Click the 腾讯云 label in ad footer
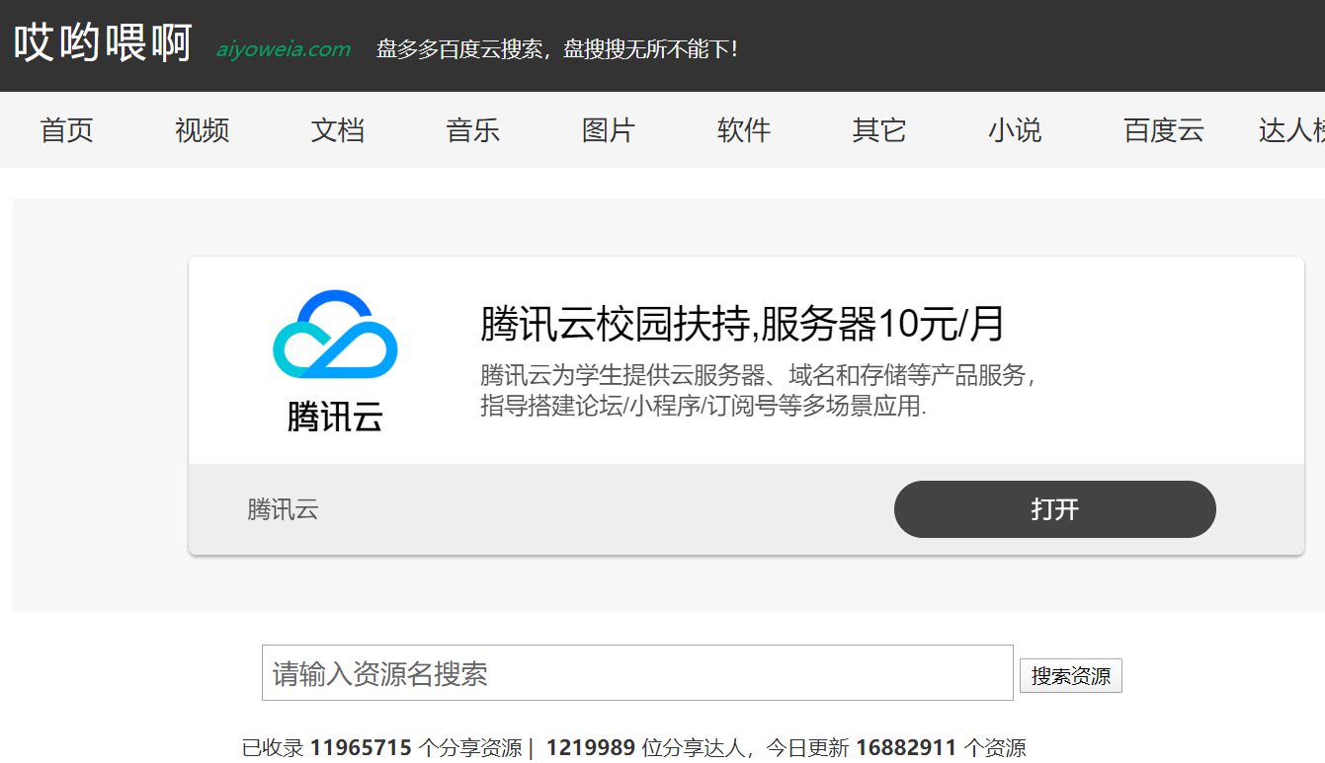Viewport: 1325px width, 763px height. (x=284, y=509)
